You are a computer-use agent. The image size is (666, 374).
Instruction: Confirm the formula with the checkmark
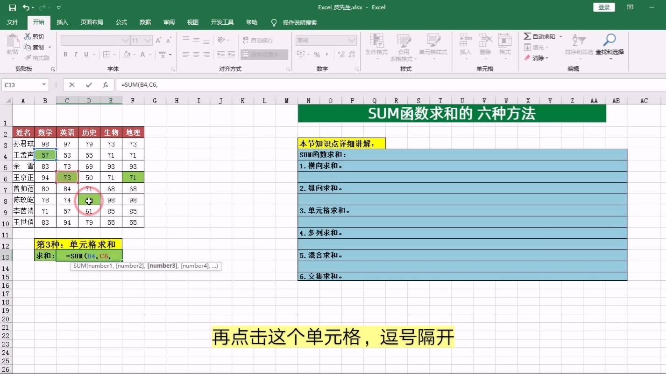point(89,85)
